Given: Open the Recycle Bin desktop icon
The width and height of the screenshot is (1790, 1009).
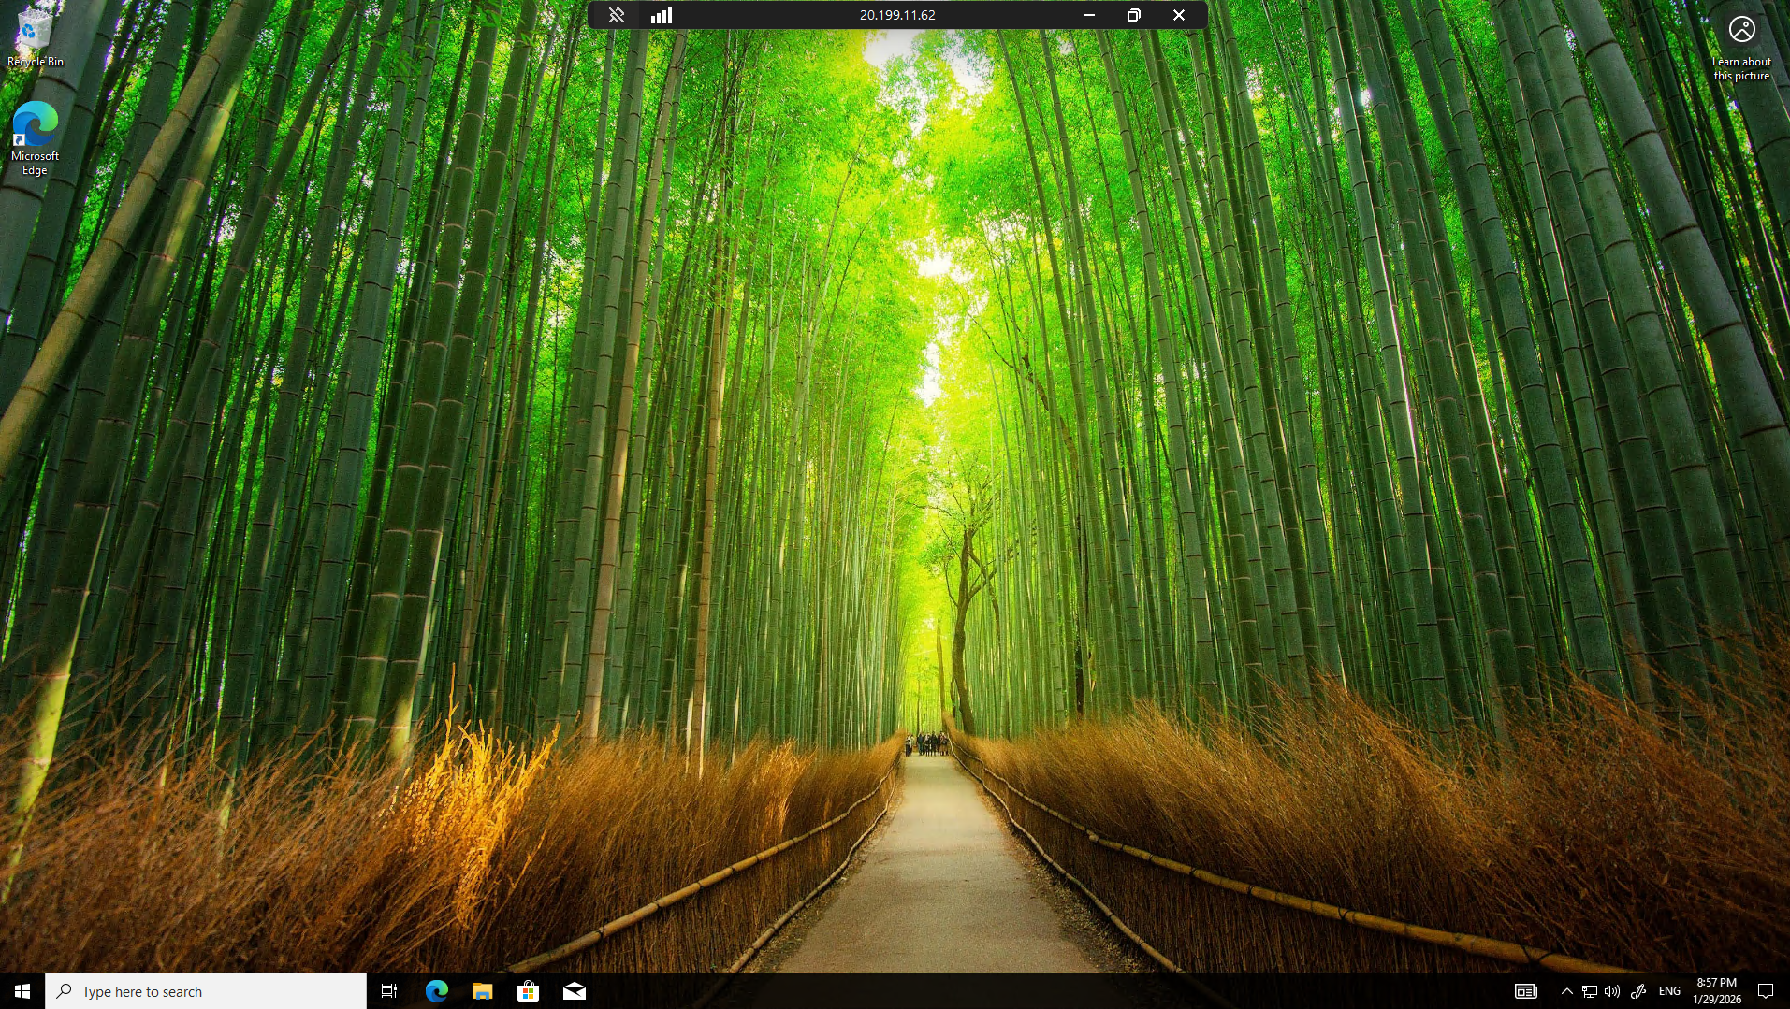Looking at the screenshot, I should point(35,37).
